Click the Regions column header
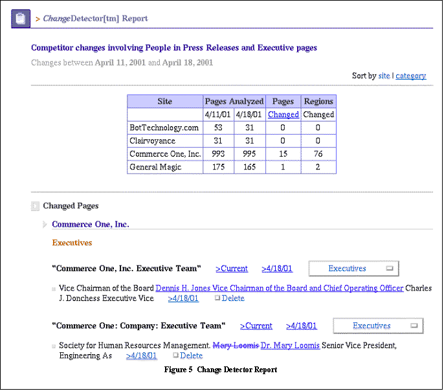444x391 pixels. (318, 102)
